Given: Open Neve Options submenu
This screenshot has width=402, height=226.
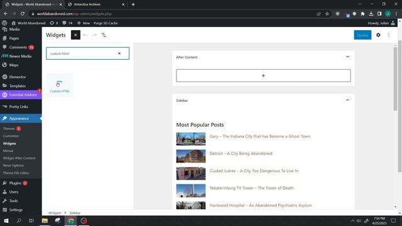Looking at the screenshot, I should (x=13, y=166).
